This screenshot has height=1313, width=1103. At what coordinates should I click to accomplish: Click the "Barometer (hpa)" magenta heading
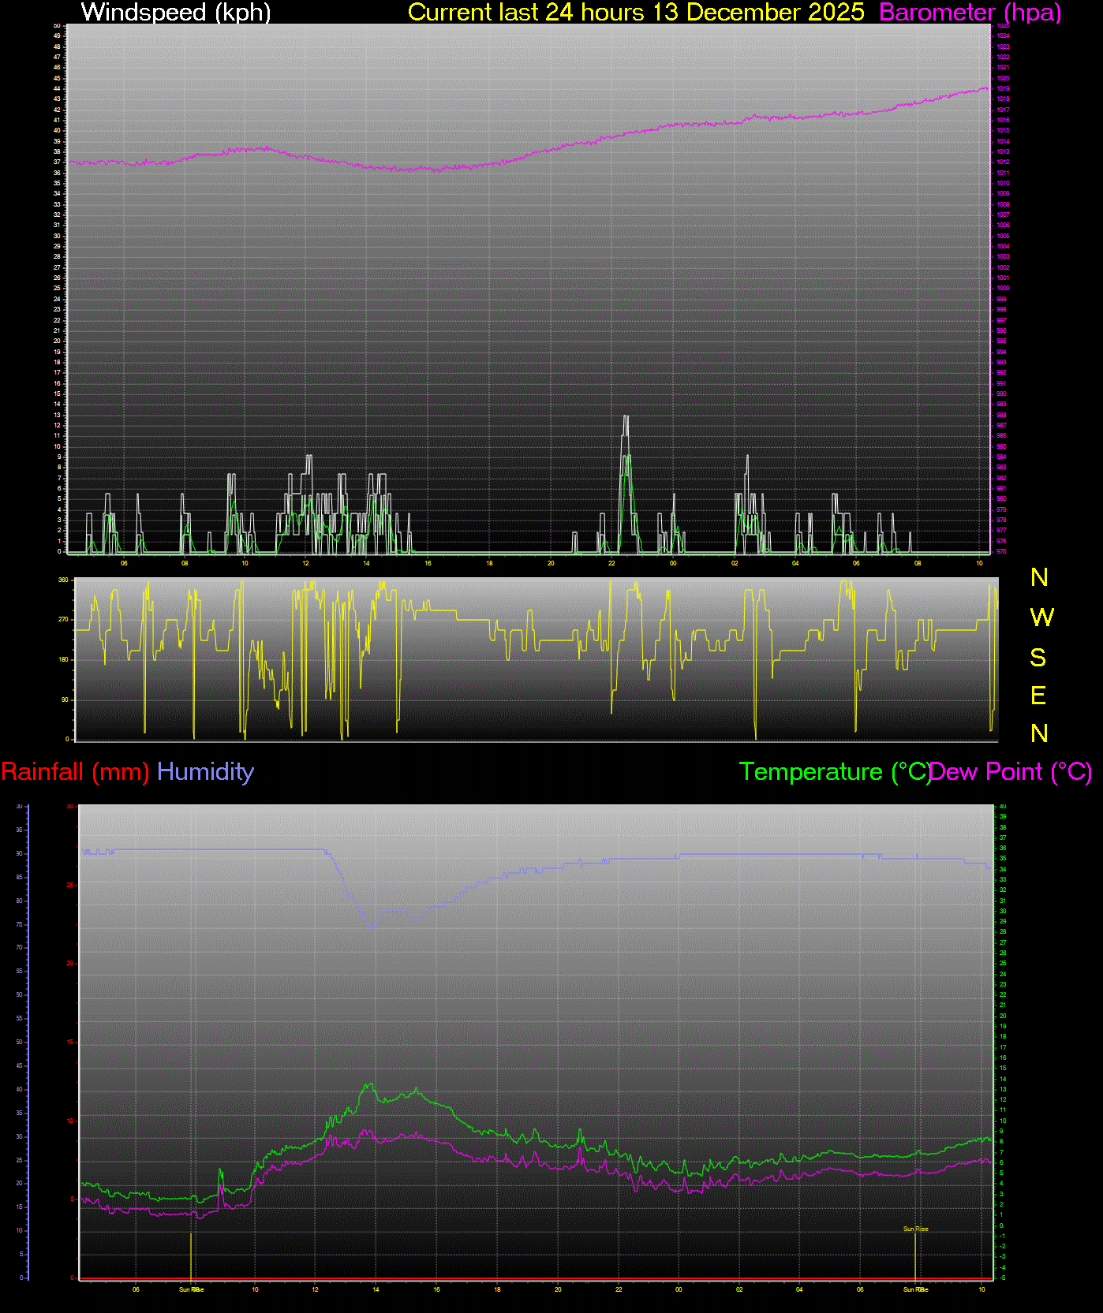point(970,13)
